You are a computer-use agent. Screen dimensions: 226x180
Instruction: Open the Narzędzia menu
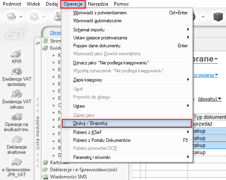coord(98,4)
